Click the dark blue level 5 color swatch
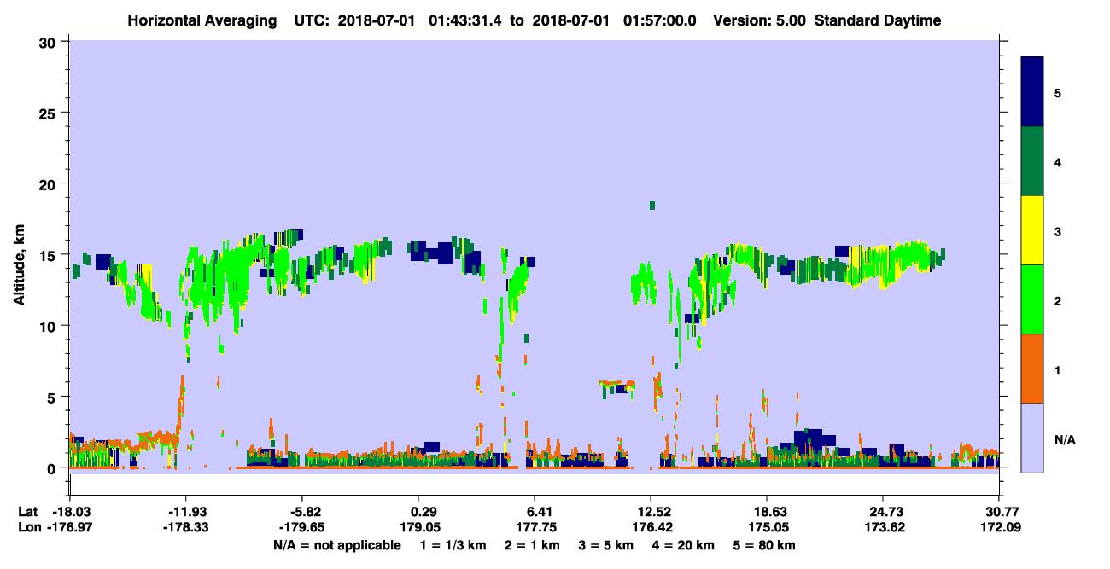 1033,92
